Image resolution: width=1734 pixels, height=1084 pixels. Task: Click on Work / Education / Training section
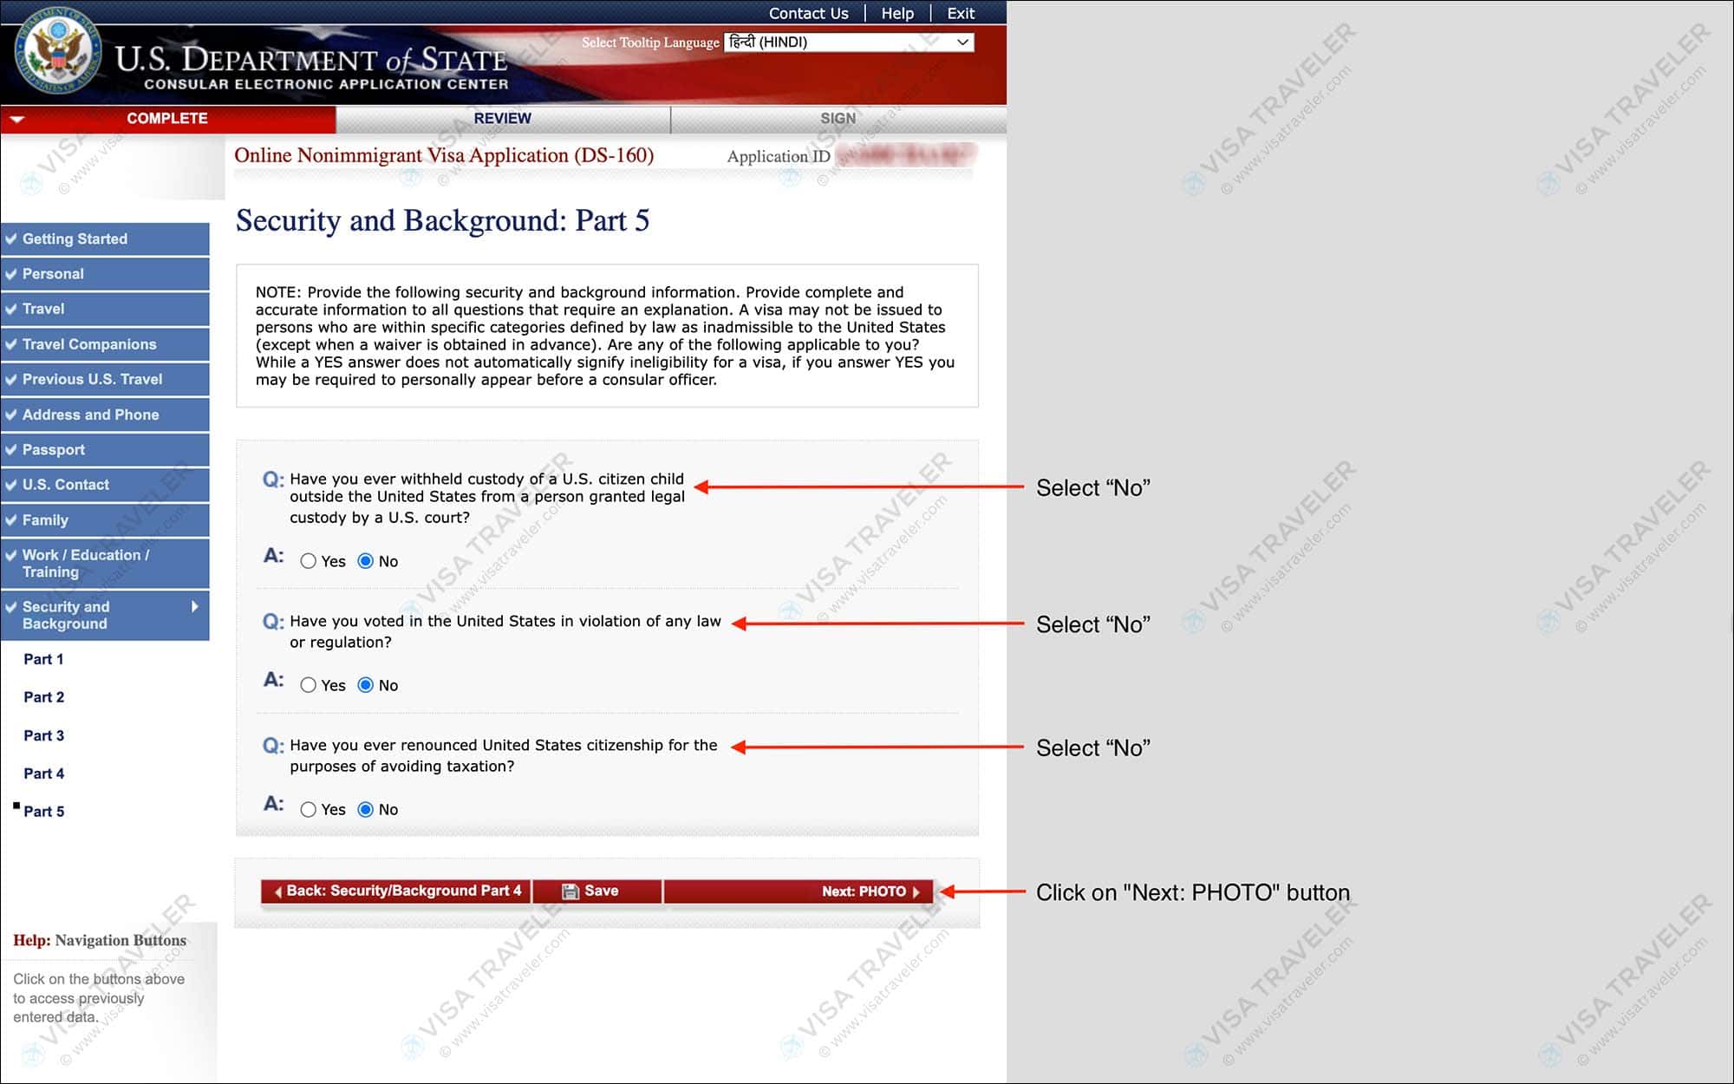tap(105, 563)
